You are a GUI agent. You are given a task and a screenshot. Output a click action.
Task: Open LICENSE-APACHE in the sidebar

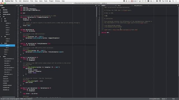[x=7, y=85]
